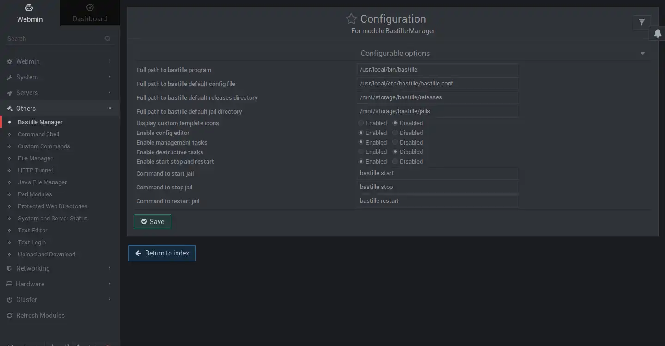This screenshot has height=346, width=665.
Task: Disable the config editor option
Action: coord(395,133)
